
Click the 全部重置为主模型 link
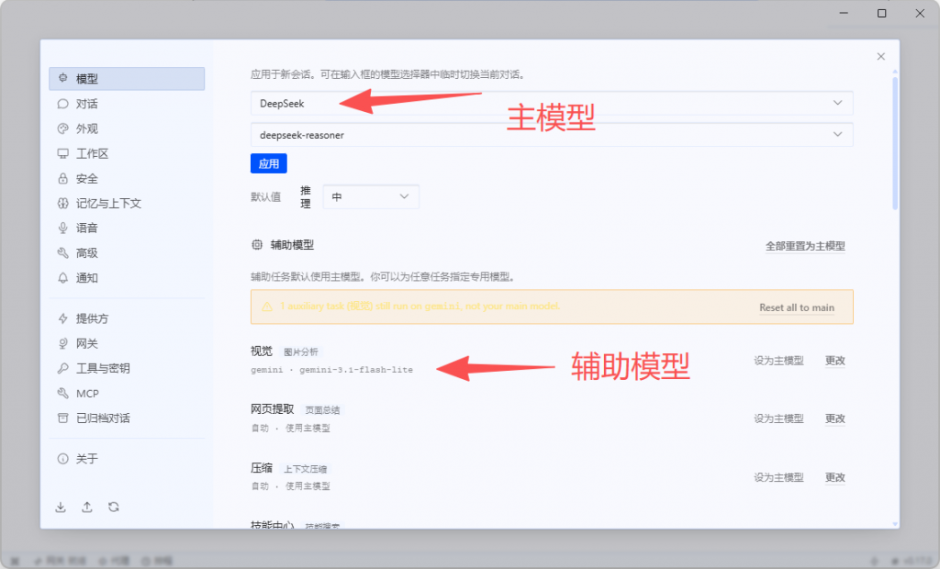[x=805, y=246]
